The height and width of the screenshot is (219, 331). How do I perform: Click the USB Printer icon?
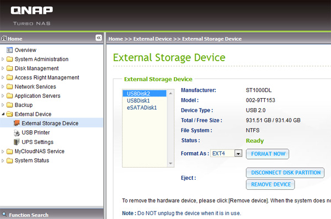coord(17,132)
